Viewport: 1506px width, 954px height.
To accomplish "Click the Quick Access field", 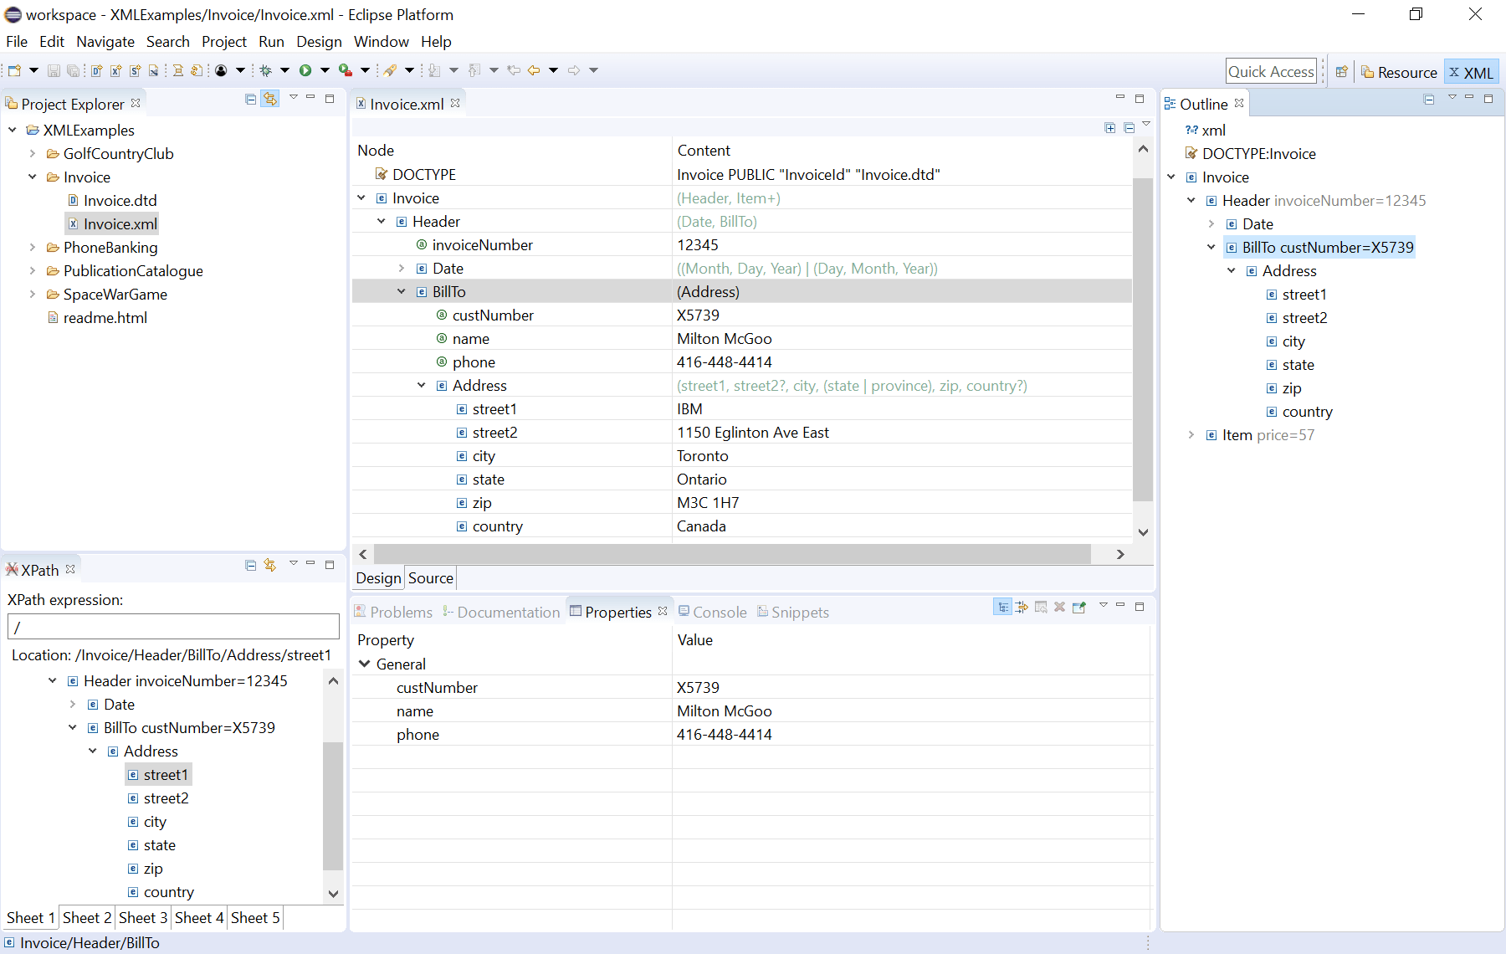I will coord(1271,70).
